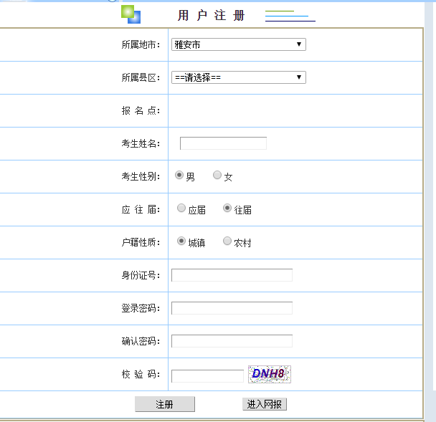
Task: Click the green-blue squares logo icon
Action: pyautogui.click(x=131, y=14)
